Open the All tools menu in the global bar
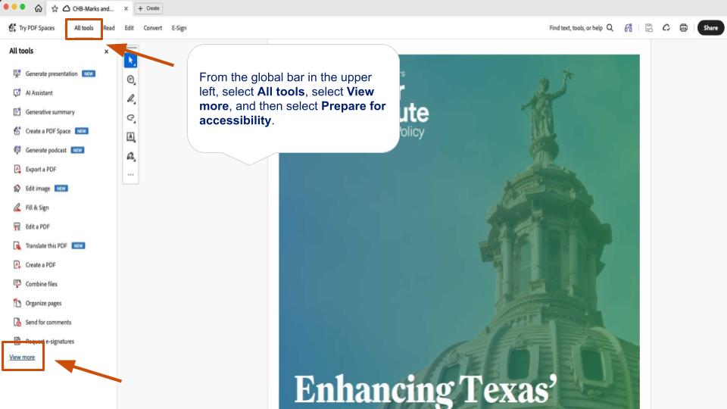 pyautogui.click(x=83, y=28)
